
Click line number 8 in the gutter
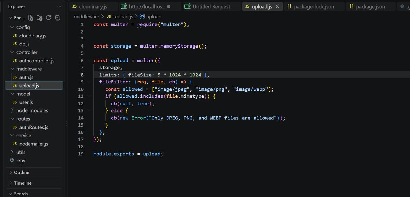82,75
